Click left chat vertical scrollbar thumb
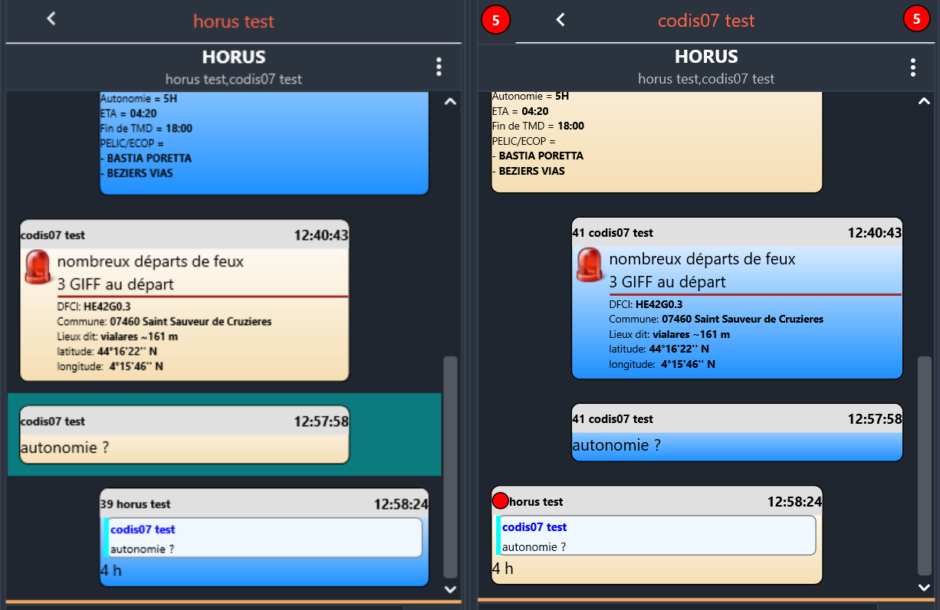 451,466
